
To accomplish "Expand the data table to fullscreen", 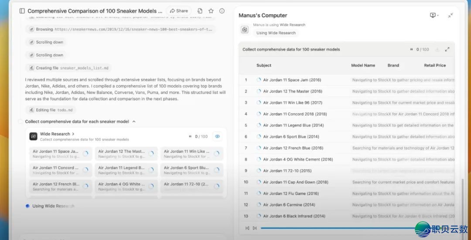I will (447, 50).
